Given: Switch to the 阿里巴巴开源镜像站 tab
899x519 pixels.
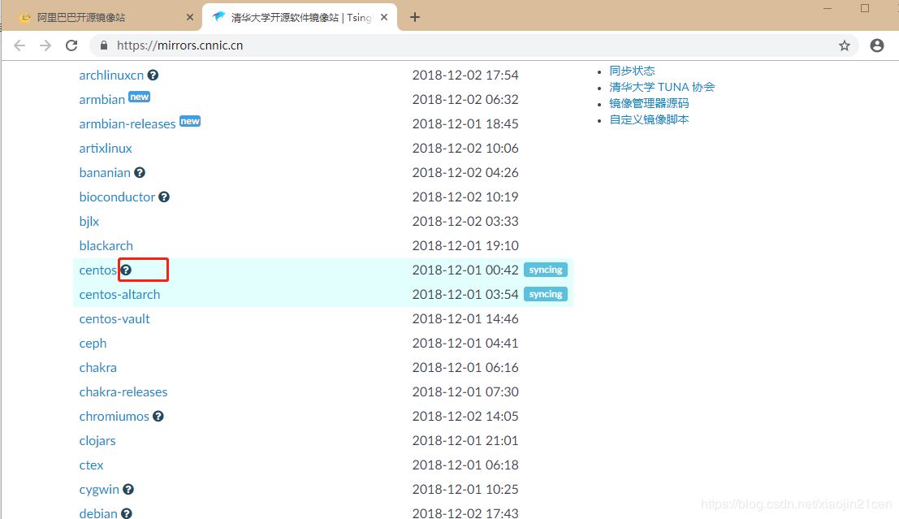Looking at the screenshot, I should 102,17.
